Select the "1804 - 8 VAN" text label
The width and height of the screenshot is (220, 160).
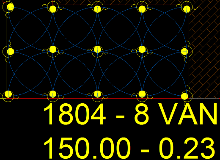tap(130, 114)
